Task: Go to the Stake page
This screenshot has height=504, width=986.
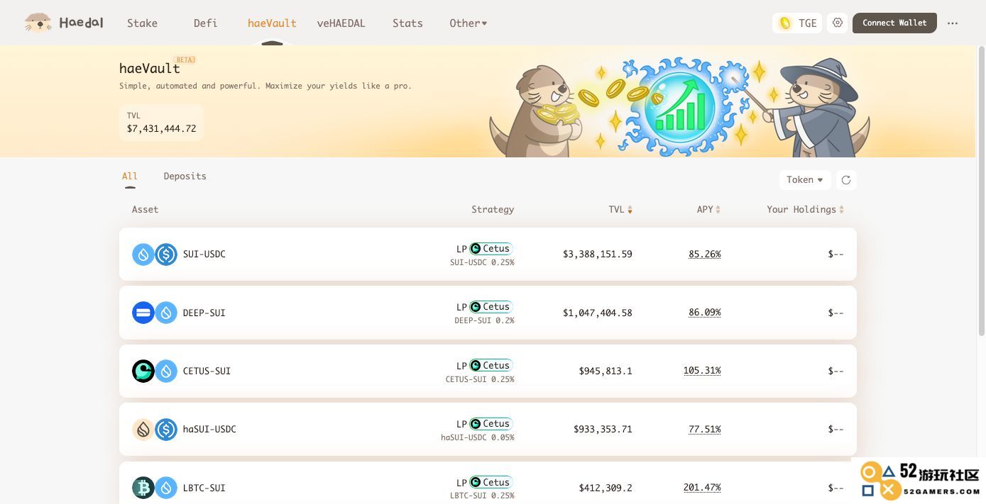Action: (x=142, y=23)
